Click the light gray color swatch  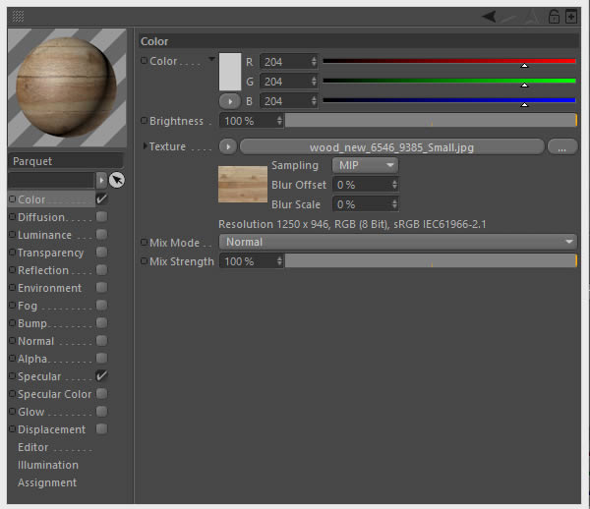pos(230,72)
